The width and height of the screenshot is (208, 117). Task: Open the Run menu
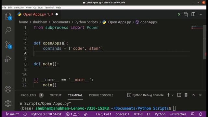40,7
